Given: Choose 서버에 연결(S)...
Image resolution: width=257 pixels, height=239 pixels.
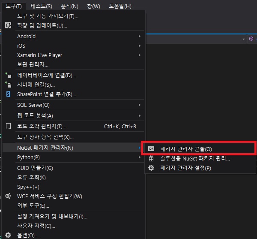Looking at the screenshot, I should click(36, 85).
